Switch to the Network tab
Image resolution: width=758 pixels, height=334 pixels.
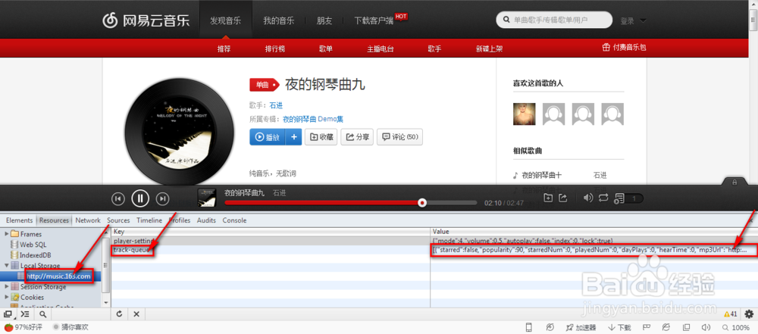tap(88, 220)
